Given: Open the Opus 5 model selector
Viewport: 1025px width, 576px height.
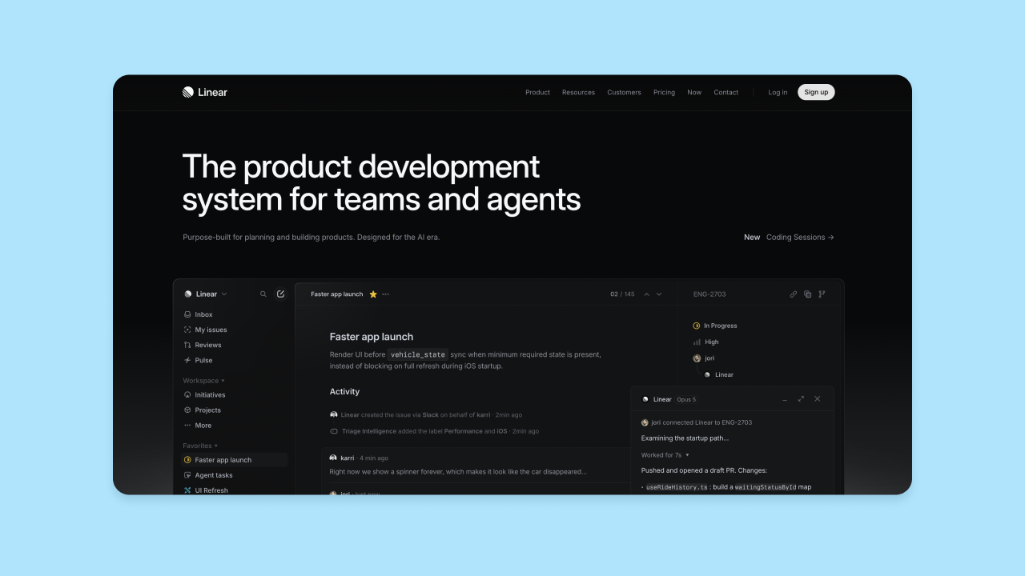Looking at the screenshot, I should point(686,399).
